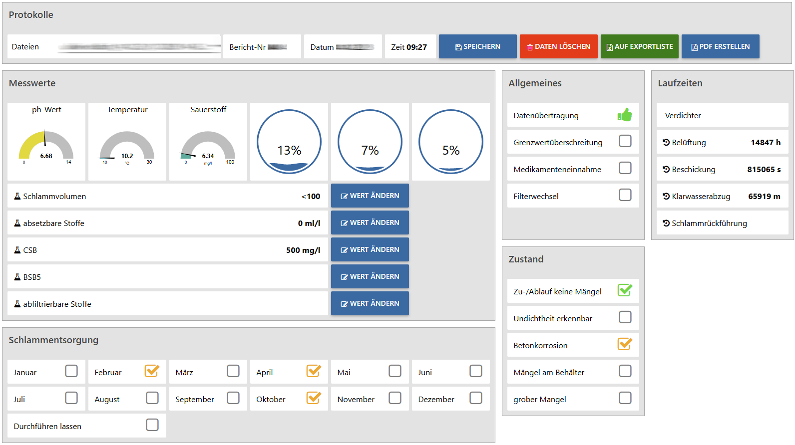The width and height of the screenshot is (795, 445).
Task: Enable the Grenzwertüberschreitung checkbox
Action: click(625, 141)
